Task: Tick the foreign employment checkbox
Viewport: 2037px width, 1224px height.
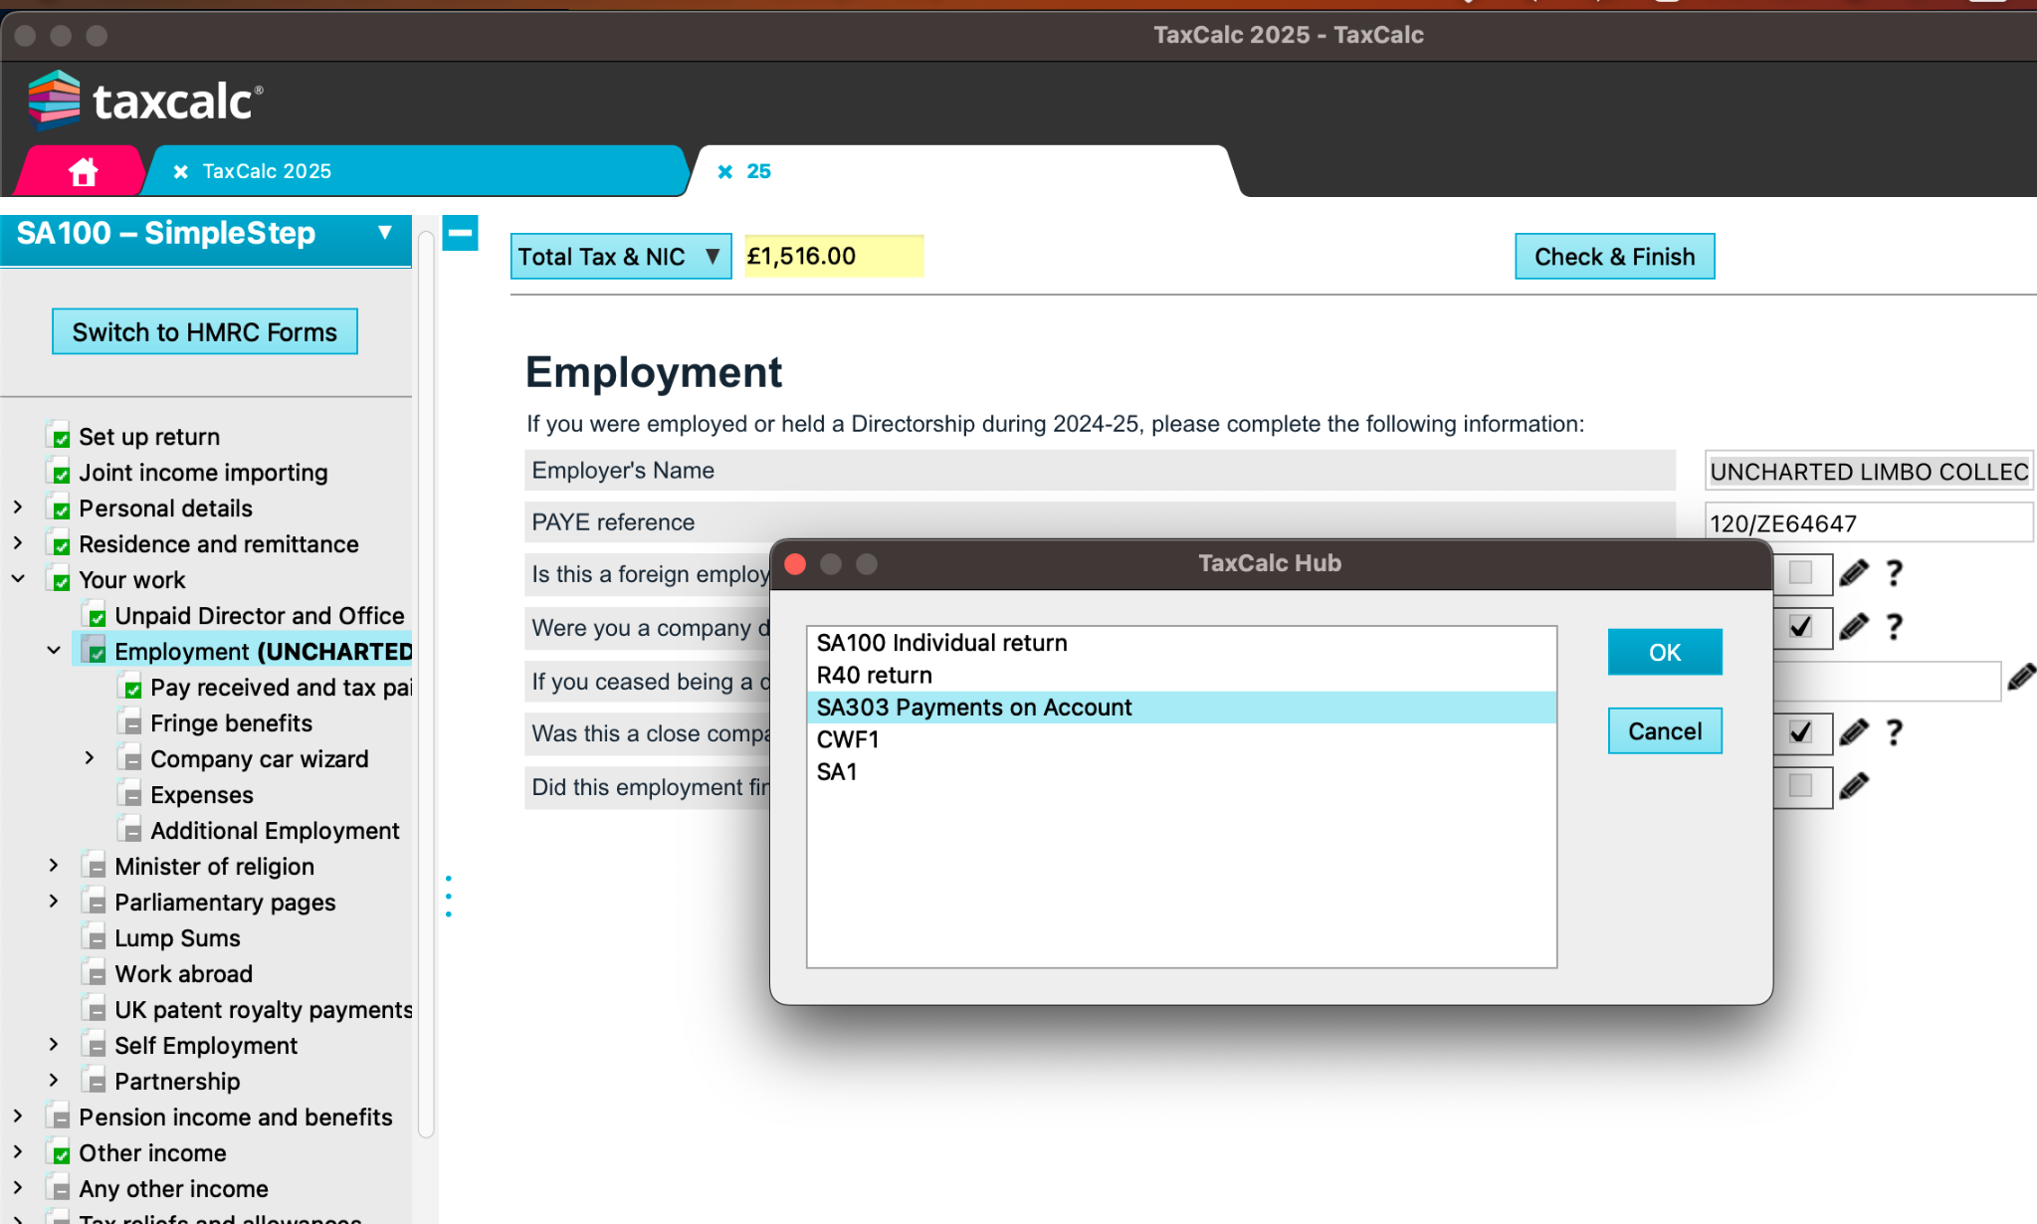Action: (x=1800, y=573)
